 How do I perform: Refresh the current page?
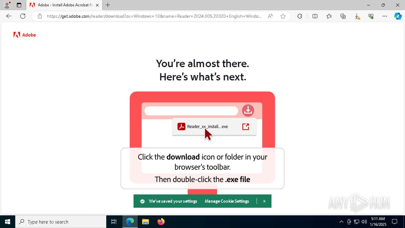point(23,16)
